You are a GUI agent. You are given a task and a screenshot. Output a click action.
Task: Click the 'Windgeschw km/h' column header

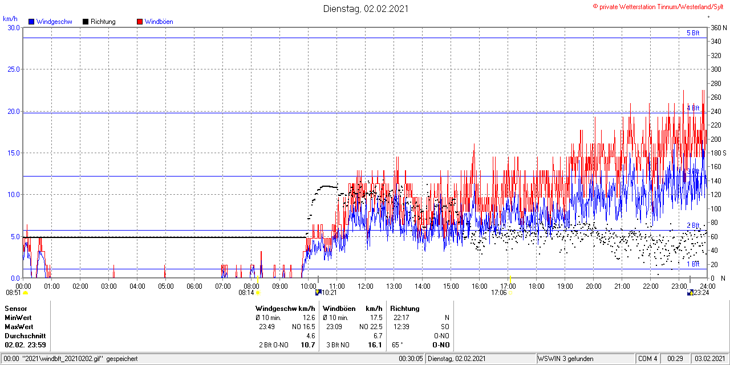[x=285, y=309]
